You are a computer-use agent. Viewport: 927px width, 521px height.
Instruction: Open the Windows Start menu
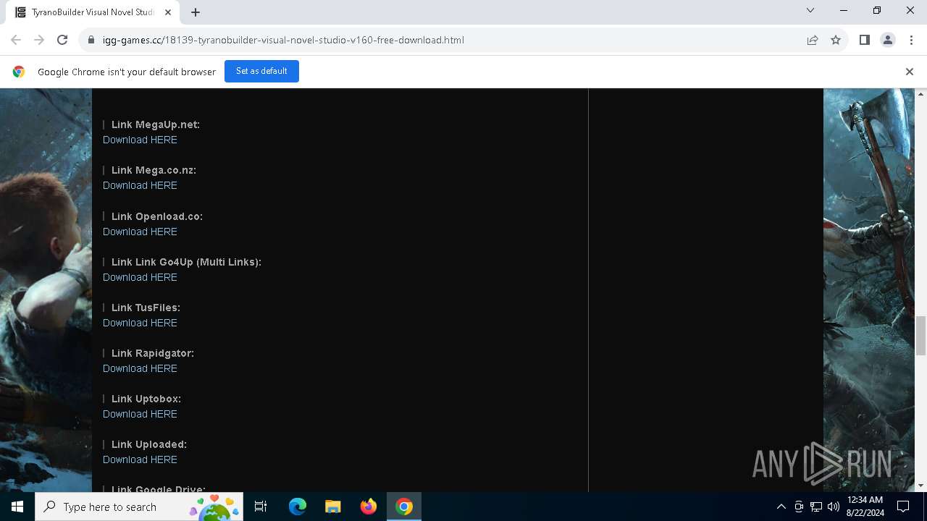click(17, 507)
